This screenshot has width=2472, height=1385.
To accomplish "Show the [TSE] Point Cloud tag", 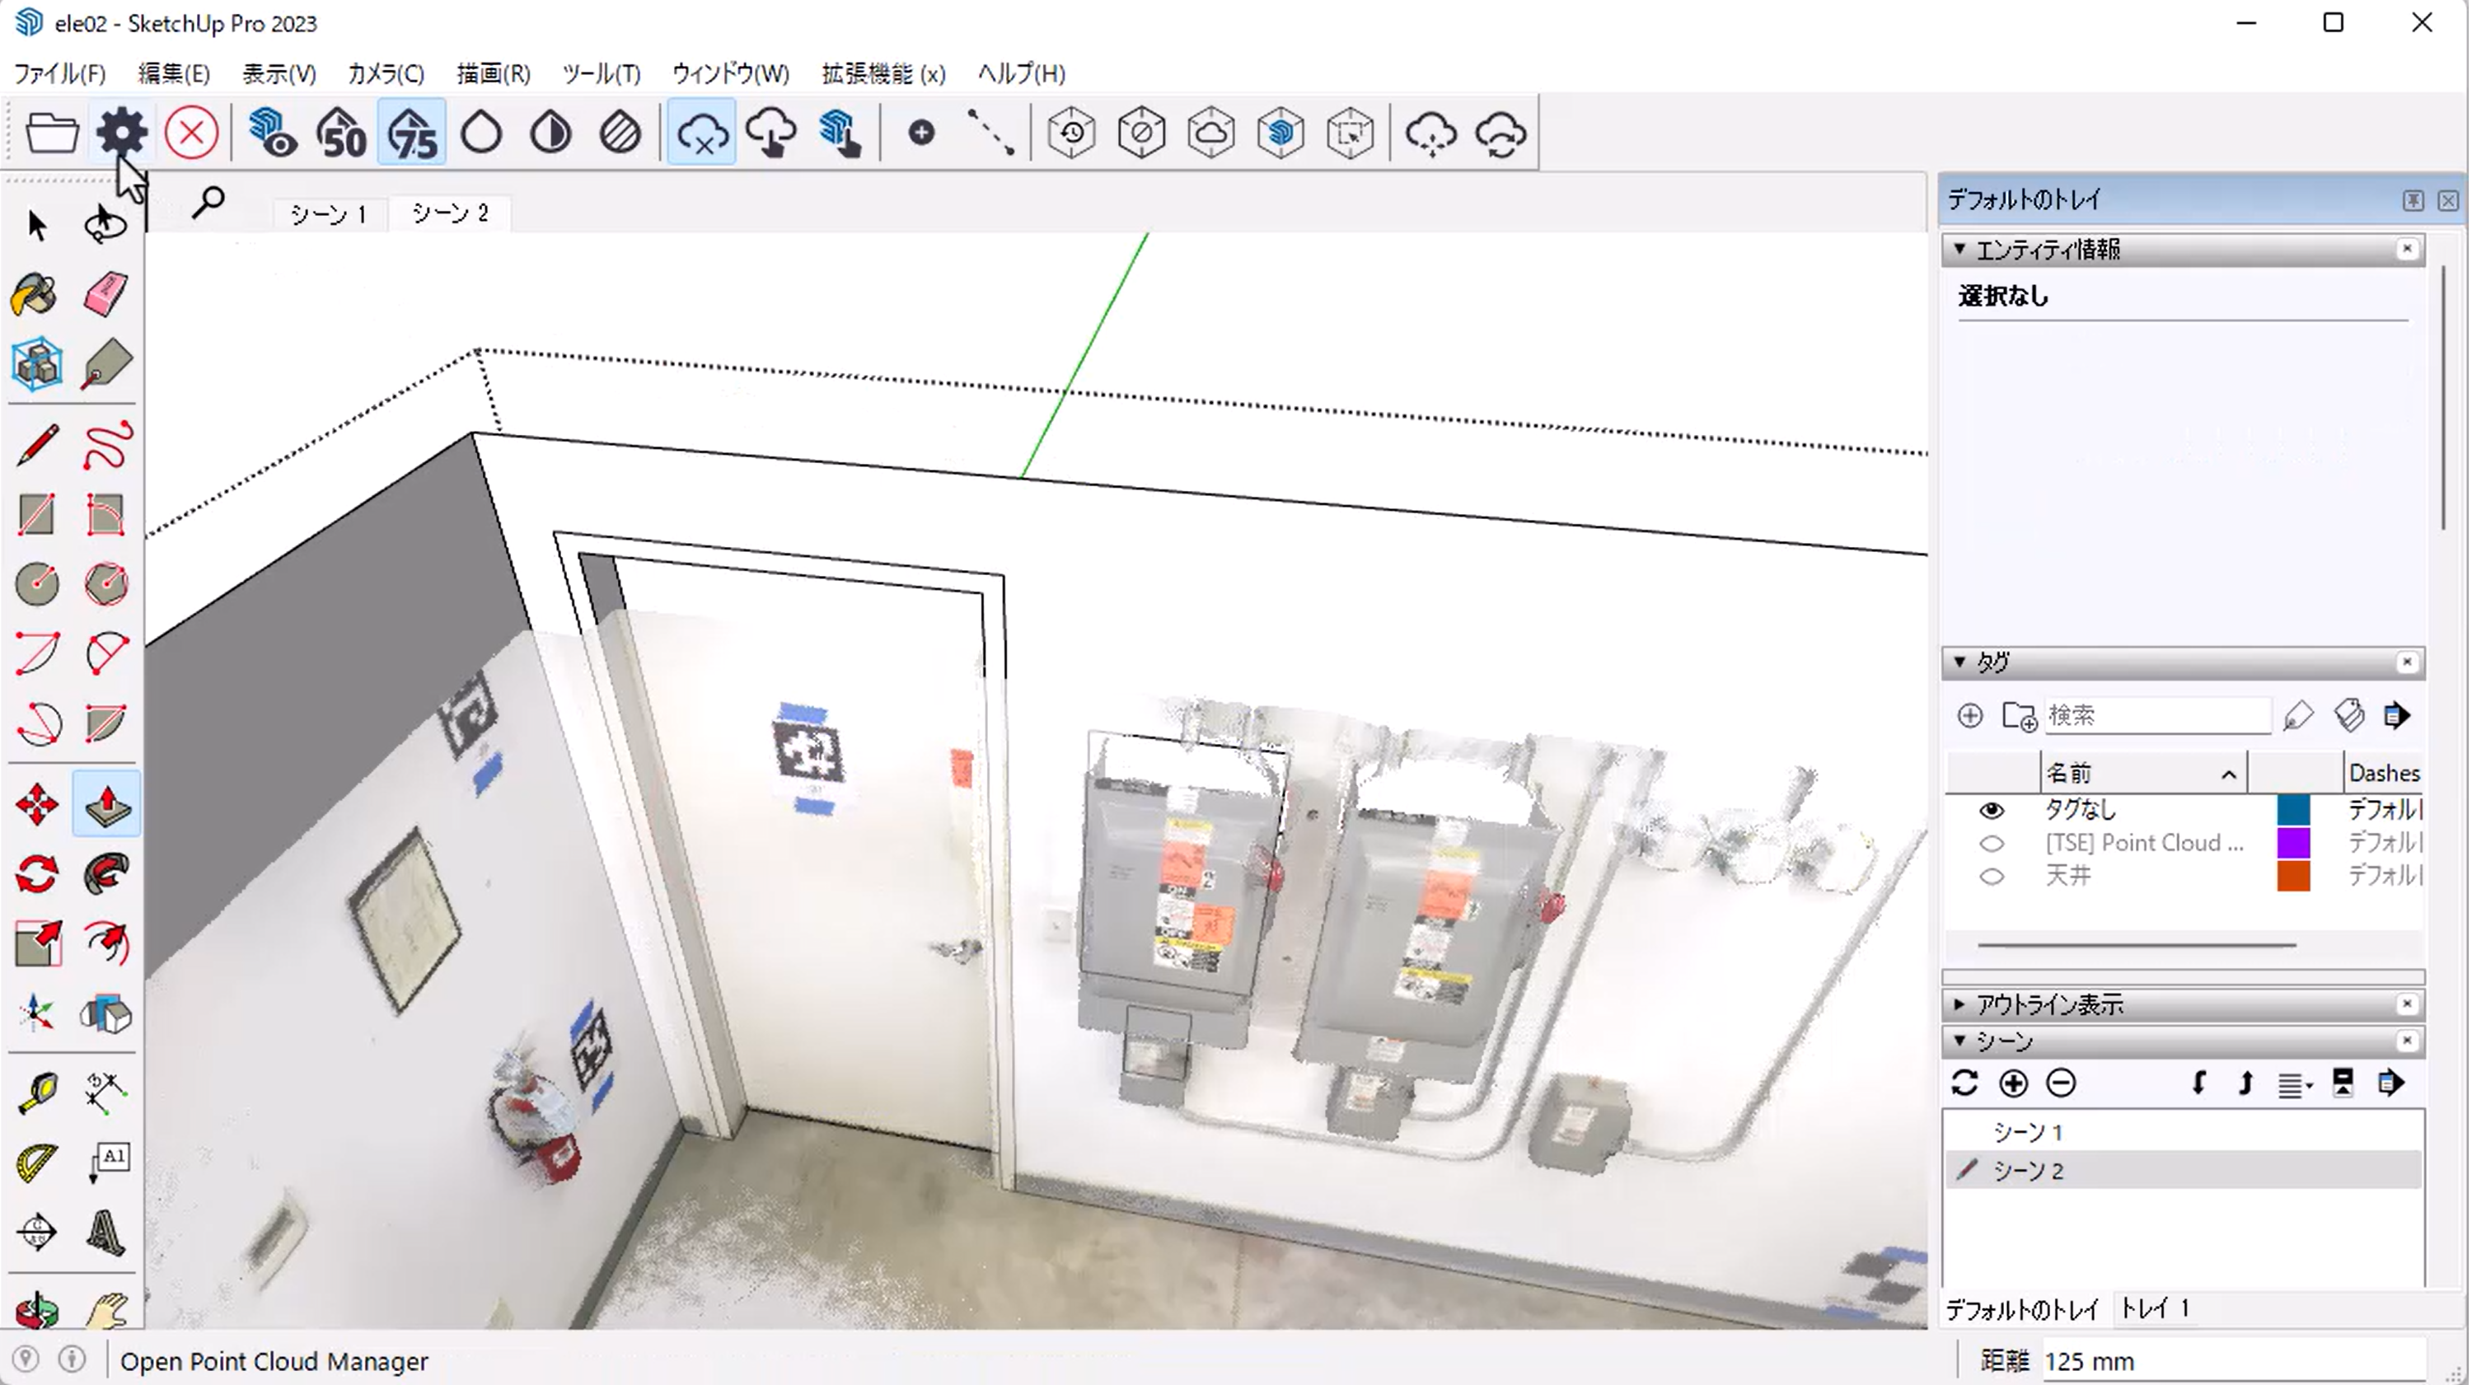I will (1992, 844).
